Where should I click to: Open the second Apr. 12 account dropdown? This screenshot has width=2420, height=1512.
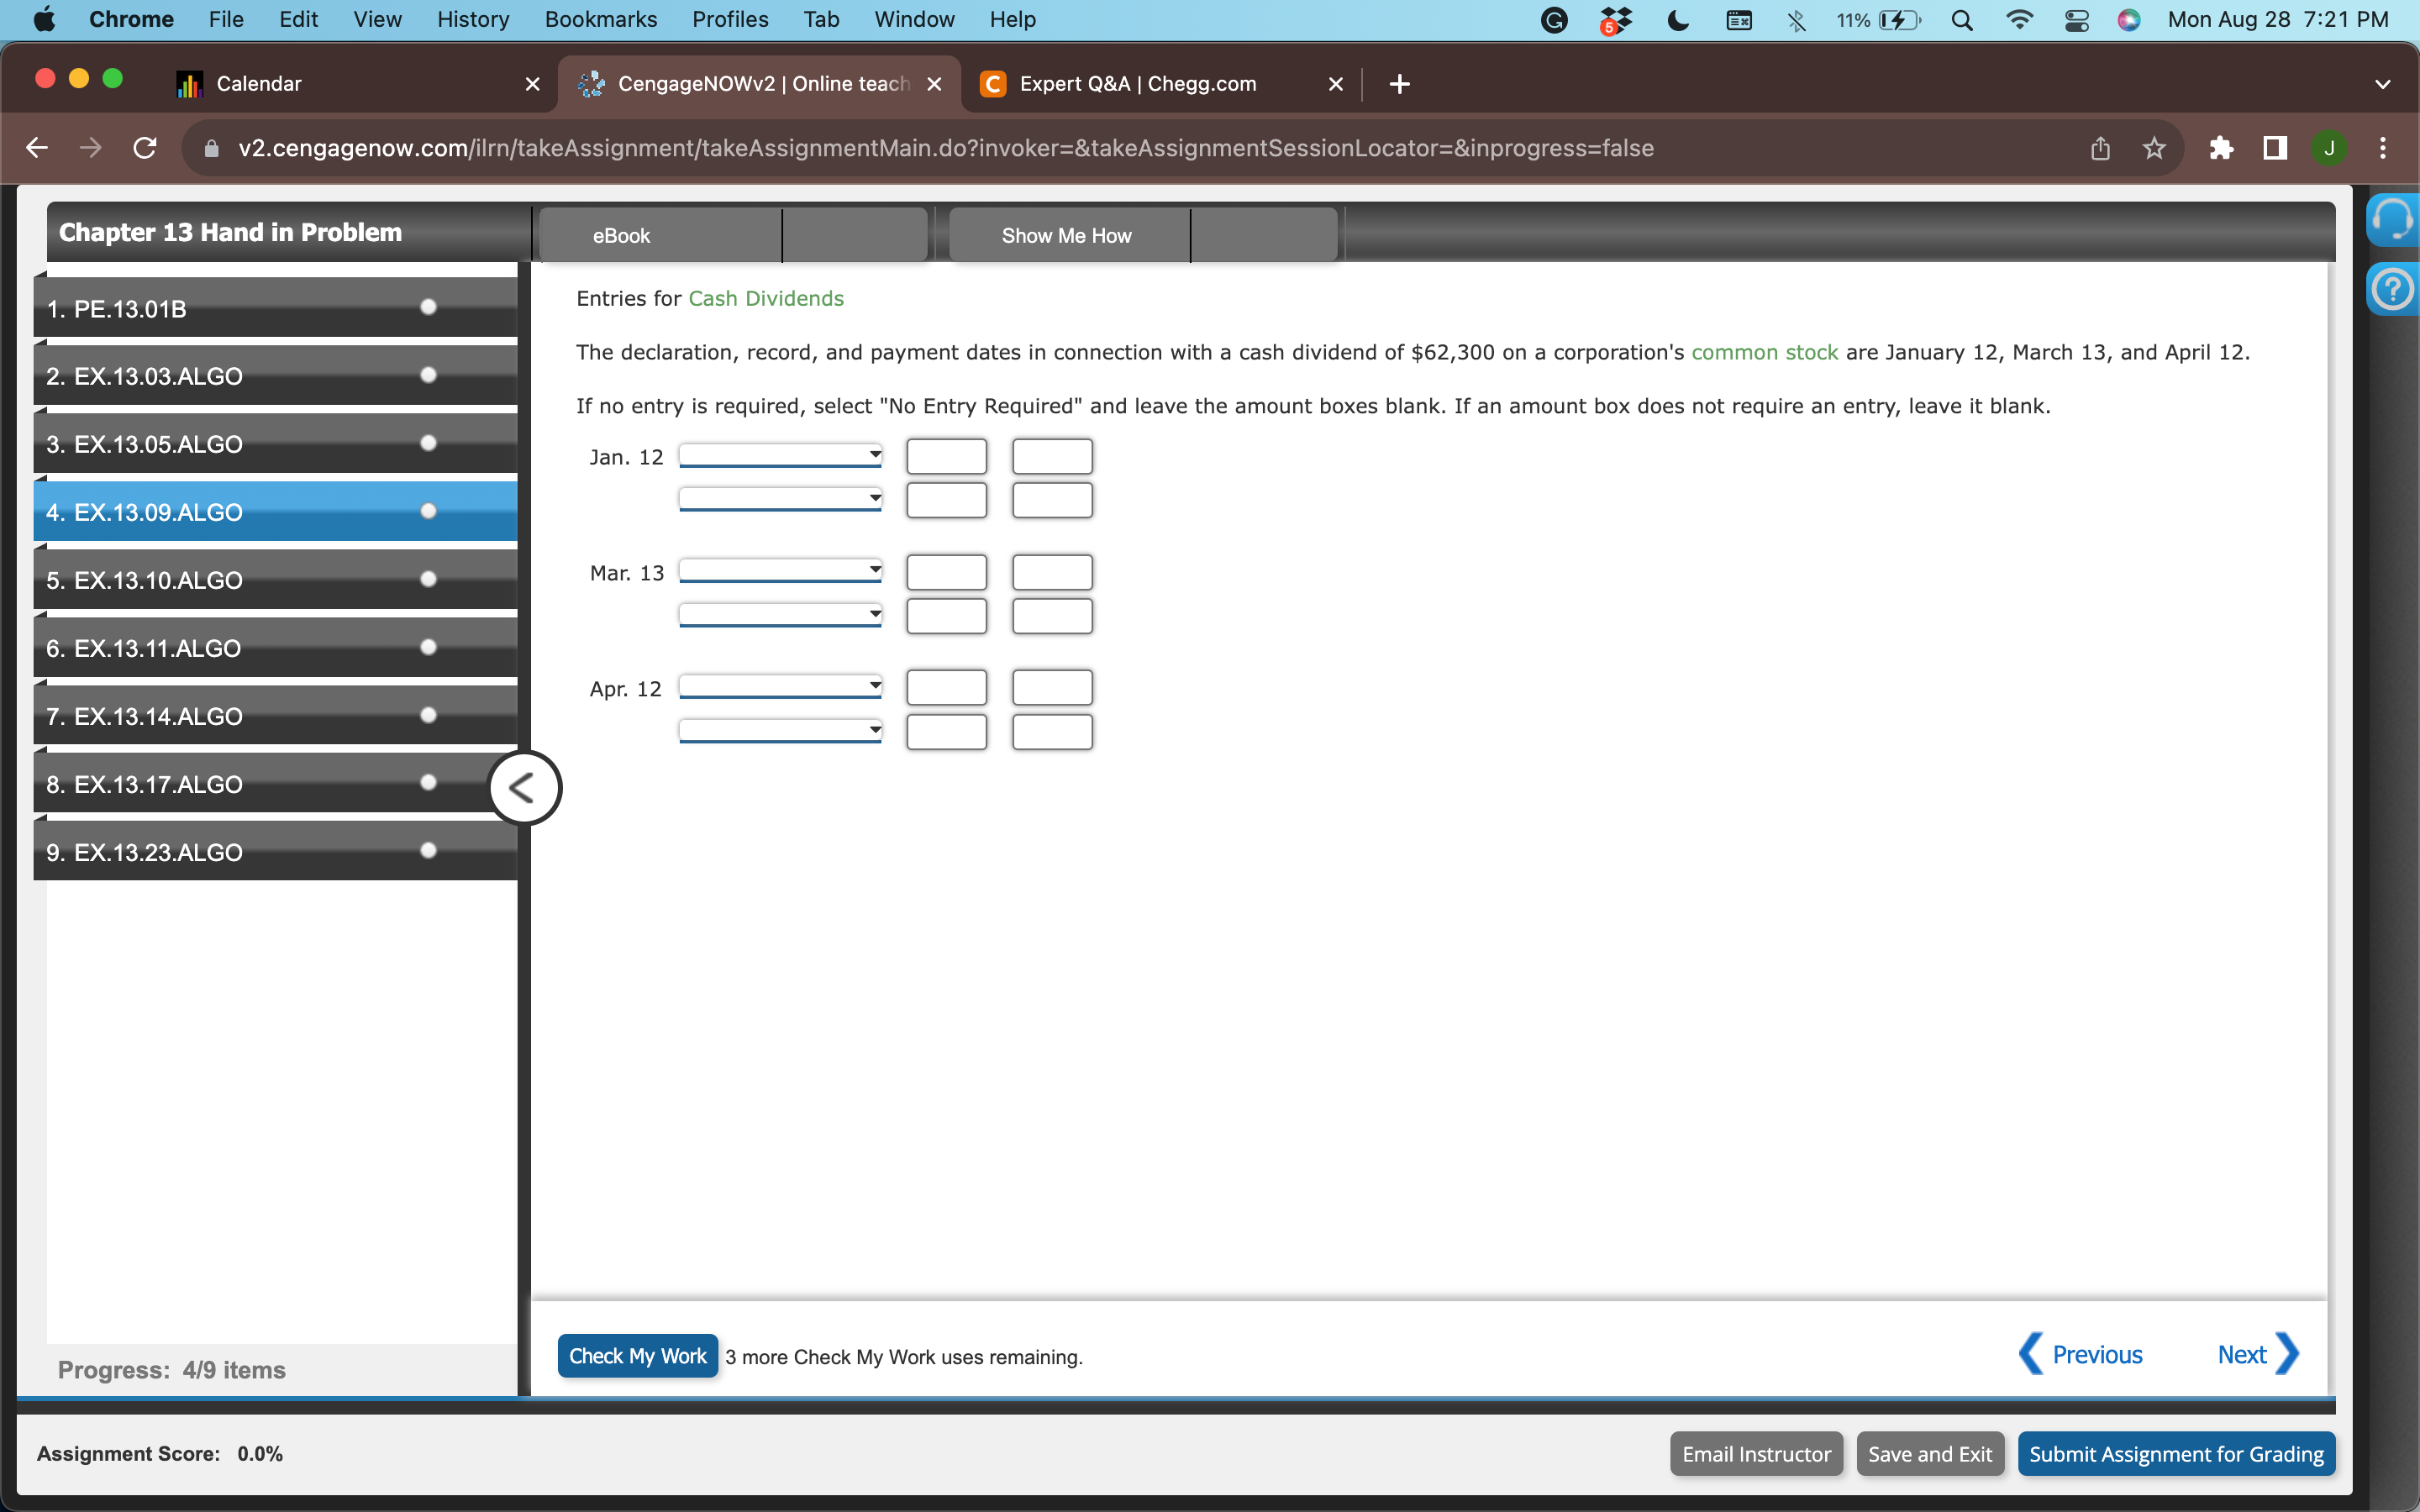tap(780, 731)
